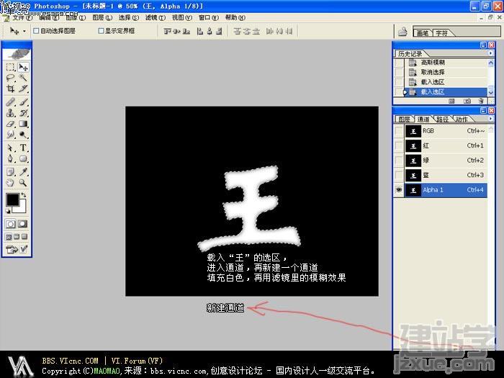Select the 高斯模糊 history state
Viewport: 504px width, 378px height.
pyautogui.click(x=445, y=63)
